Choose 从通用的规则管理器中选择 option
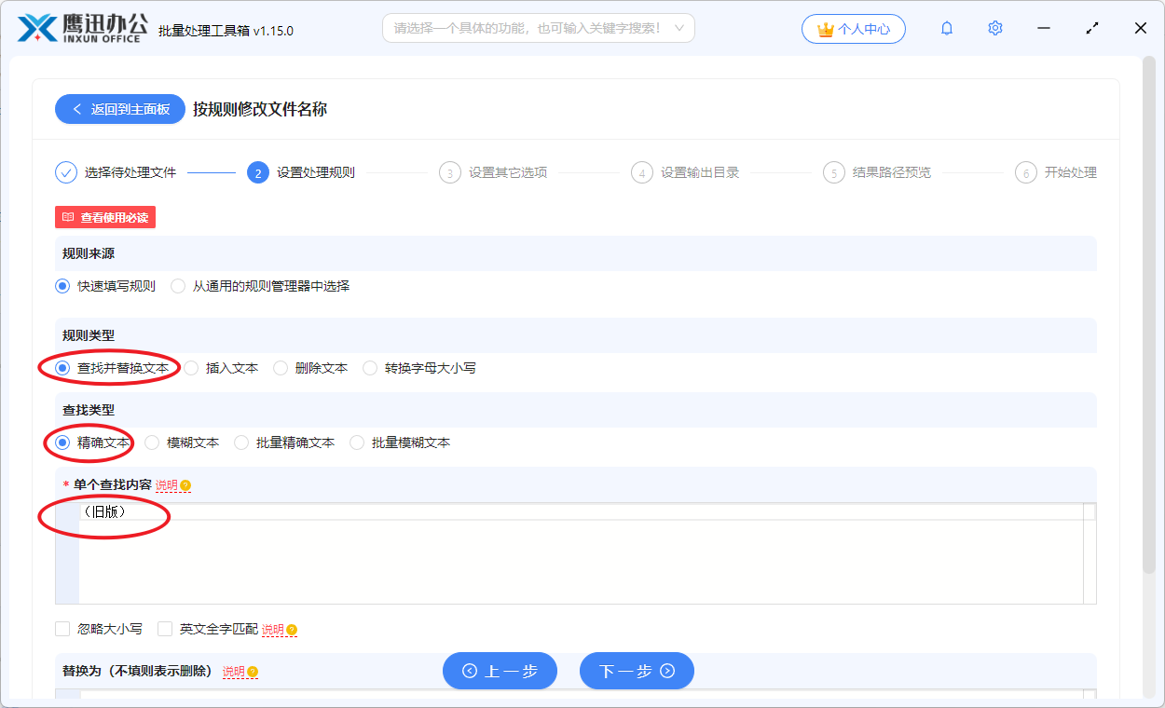Viewport: 1165px width, 708px height. coord(177,285)
